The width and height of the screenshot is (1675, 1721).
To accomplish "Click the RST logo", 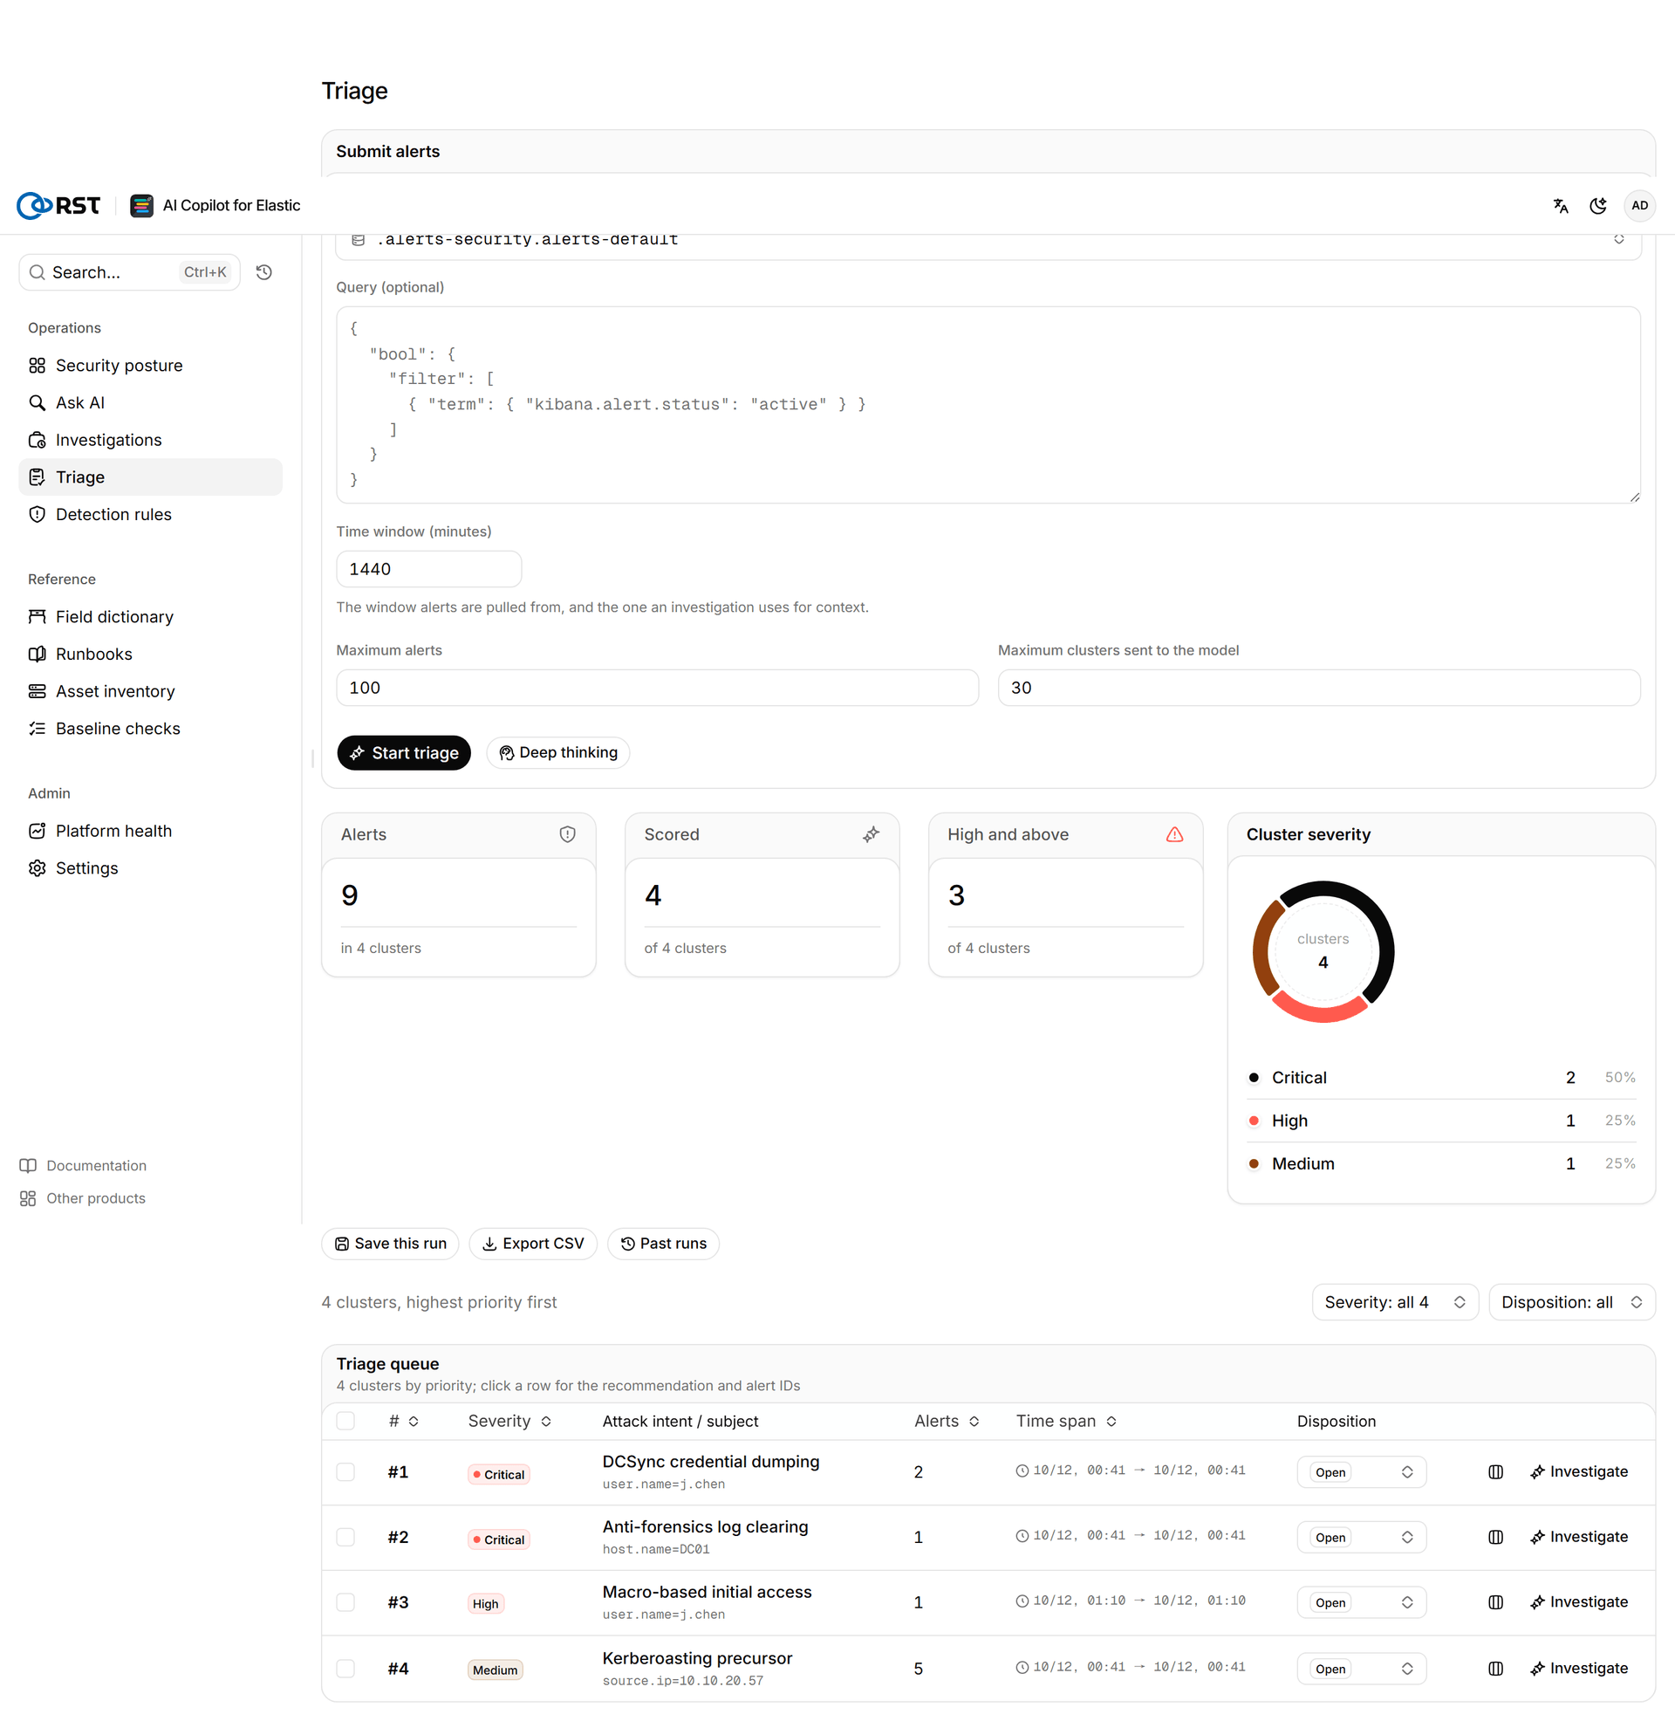I will [x=59, y=206].
